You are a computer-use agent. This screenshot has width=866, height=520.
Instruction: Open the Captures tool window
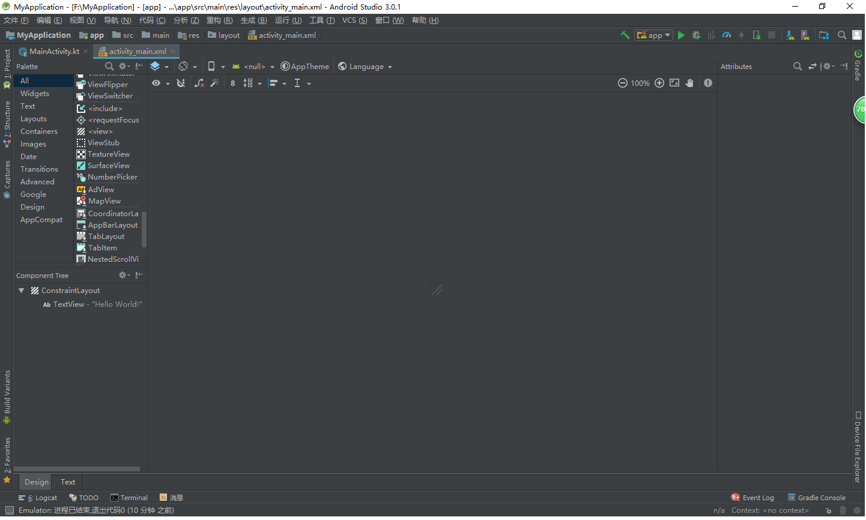tap(7, 180)
